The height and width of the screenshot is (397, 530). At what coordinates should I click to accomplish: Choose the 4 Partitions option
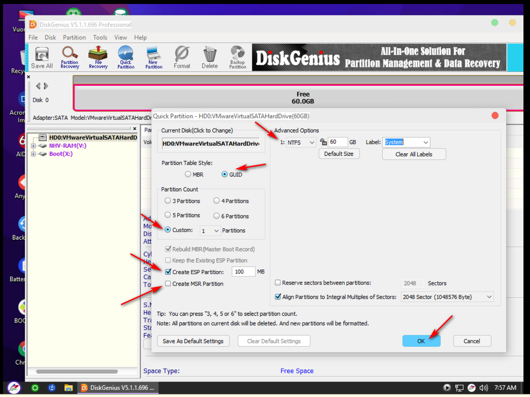[x=231, y=200]
